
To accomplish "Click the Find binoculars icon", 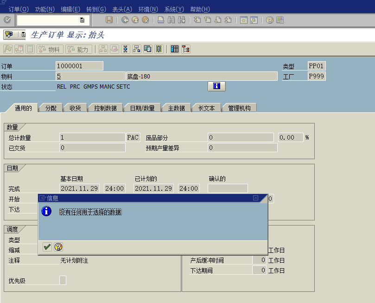I will coord(171,20).
